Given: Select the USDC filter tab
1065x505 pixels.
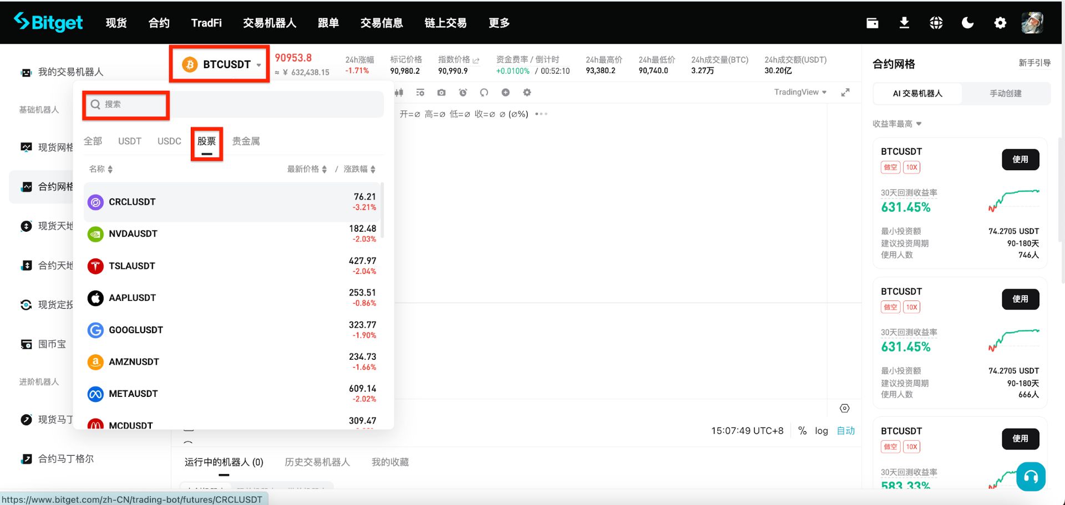Looking at the screenshot, I should (x=169, y=141).
